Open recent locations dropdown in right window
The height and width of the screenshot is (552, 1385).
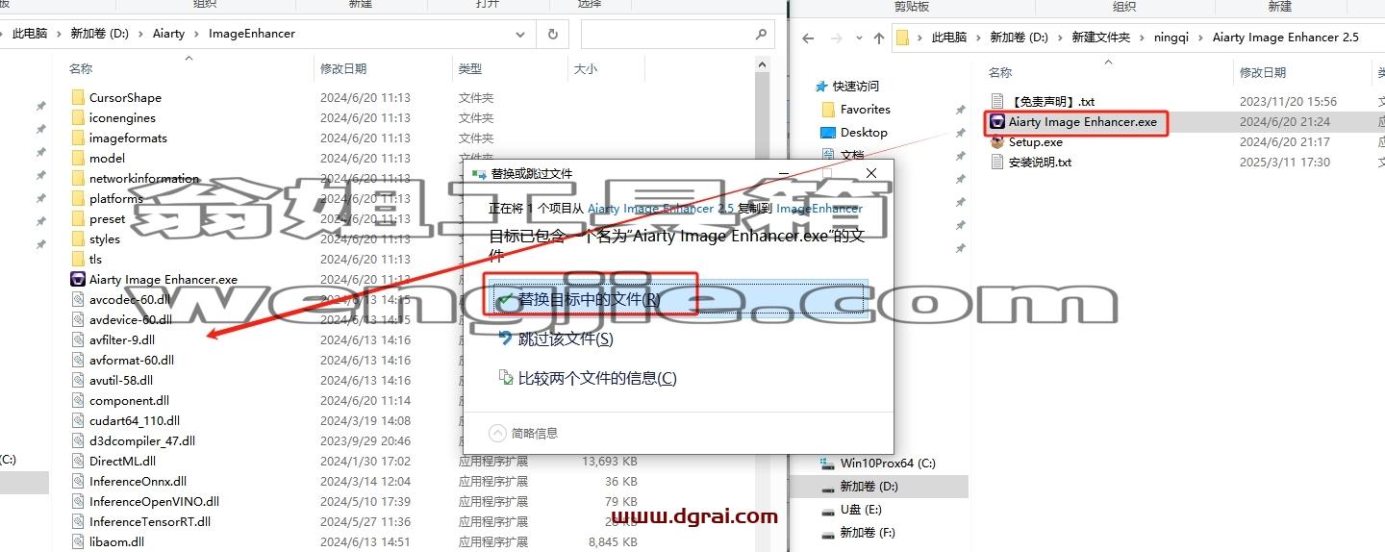(x=857, y=38)
